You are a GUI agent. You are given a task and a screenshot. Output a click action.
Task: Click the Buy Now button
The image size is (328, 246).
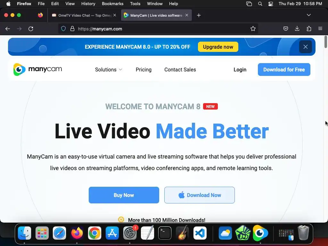124,195
